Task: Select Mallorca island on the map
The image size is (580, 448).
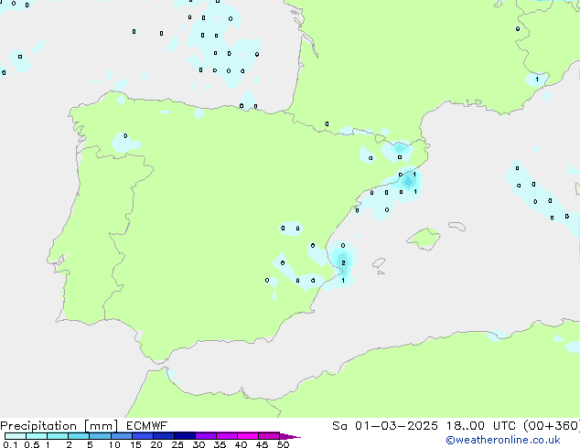Action: [x=424, y=240]
